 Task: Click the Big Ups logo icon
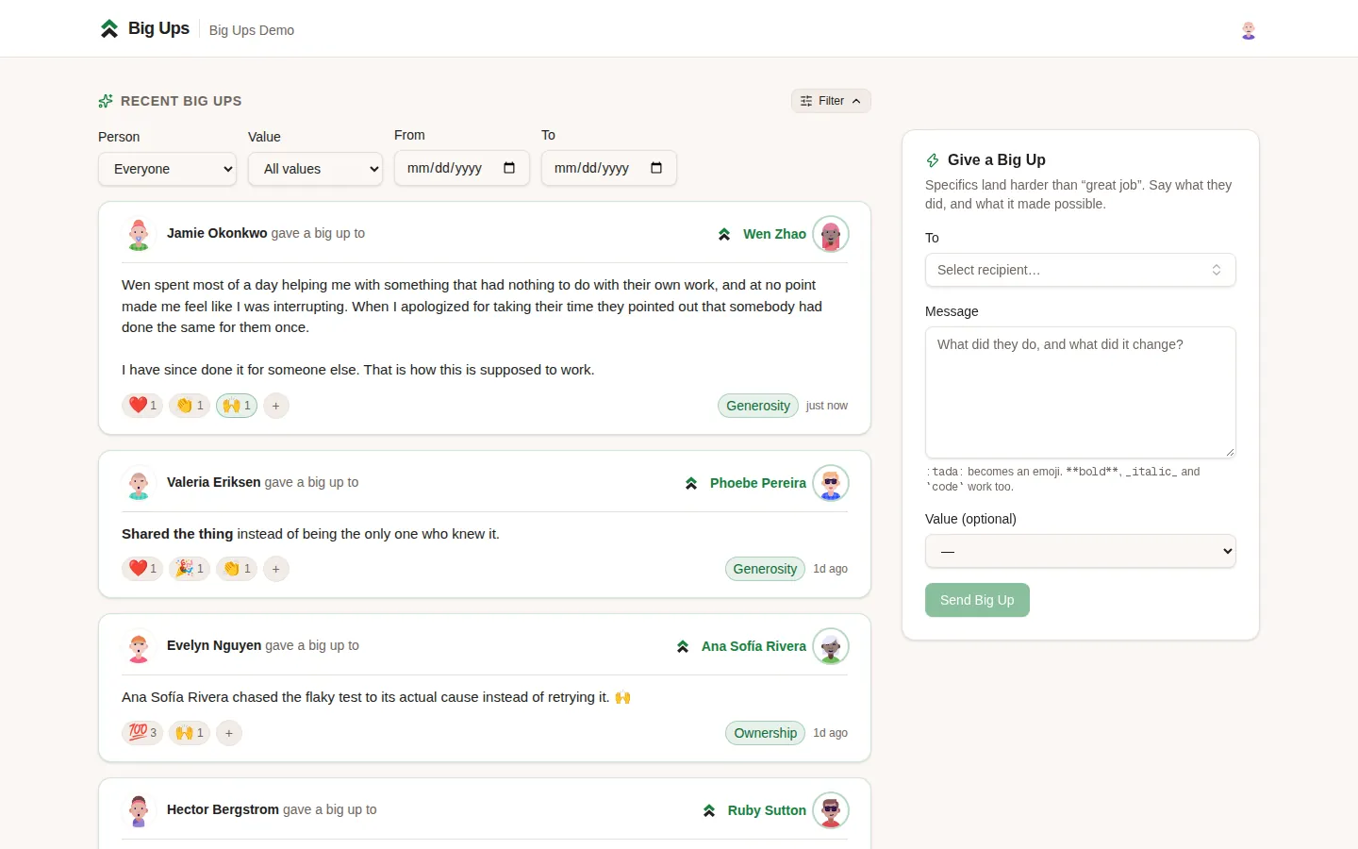(x=109, y=29)
